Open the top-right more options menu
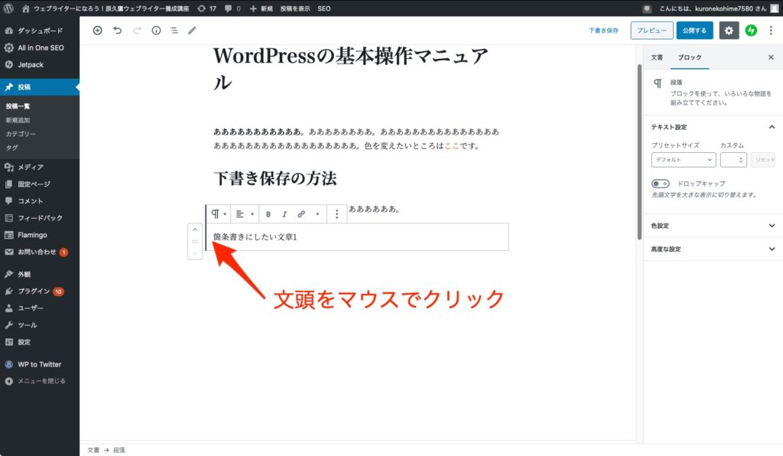783x456 pixels. pos(771,31)
